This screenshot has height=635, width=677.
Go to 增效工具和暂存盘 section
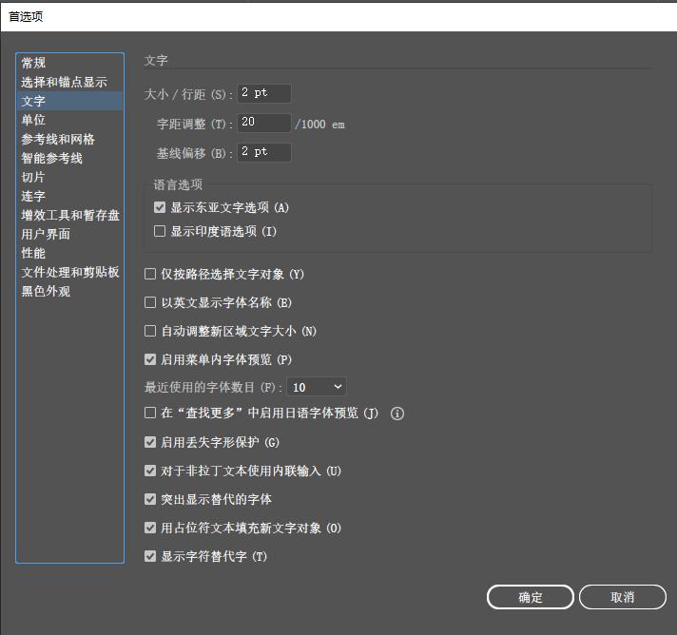[x=70, y=215]
